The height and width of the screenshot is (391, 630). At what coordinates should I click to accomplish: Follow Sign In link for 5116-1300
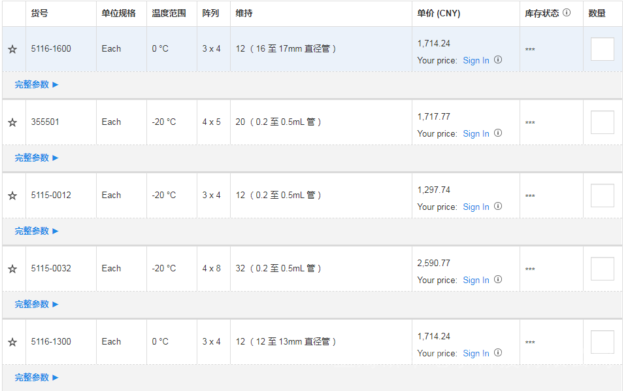(x=476, y=353)
